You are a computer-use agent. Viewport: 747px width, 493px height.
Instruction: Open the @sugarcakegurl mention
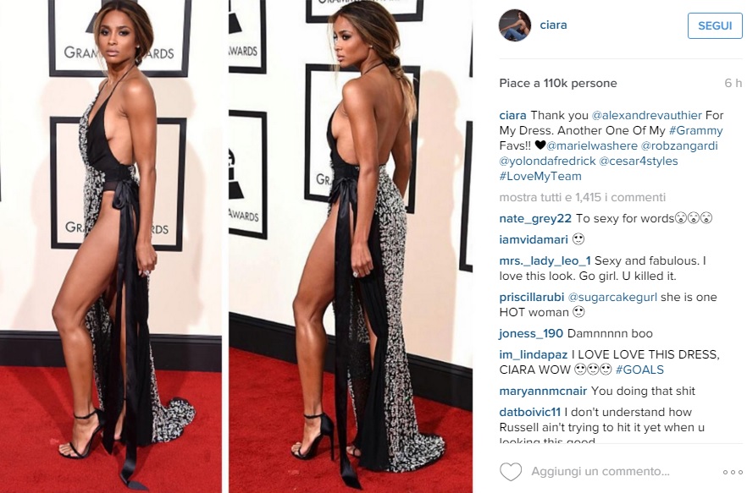(x=612, y=297)
